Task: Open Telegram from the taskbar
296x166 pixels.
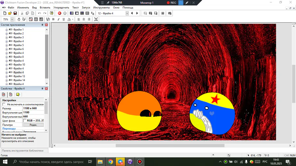Action: 120,162
